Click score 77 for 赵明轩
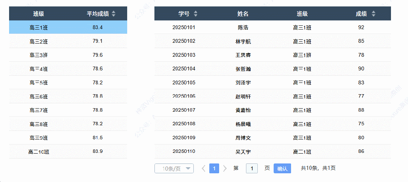The image size is (408, 182). (x=361, y=96)
